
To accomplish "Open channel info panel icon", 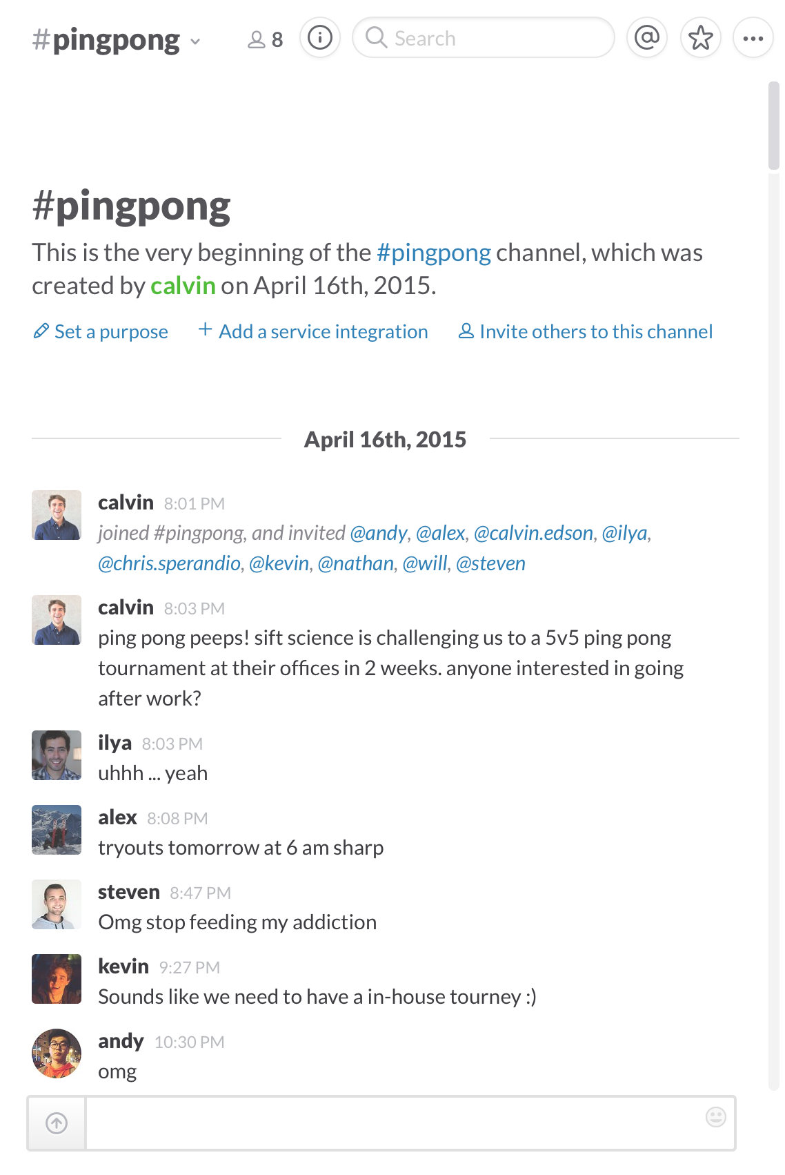I will (320, 37).
